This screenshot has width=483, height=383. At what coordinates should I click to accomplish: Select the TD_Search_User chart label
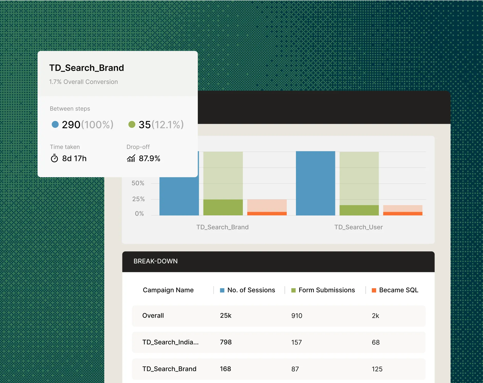pyautogui.click(x=358, y=227)
